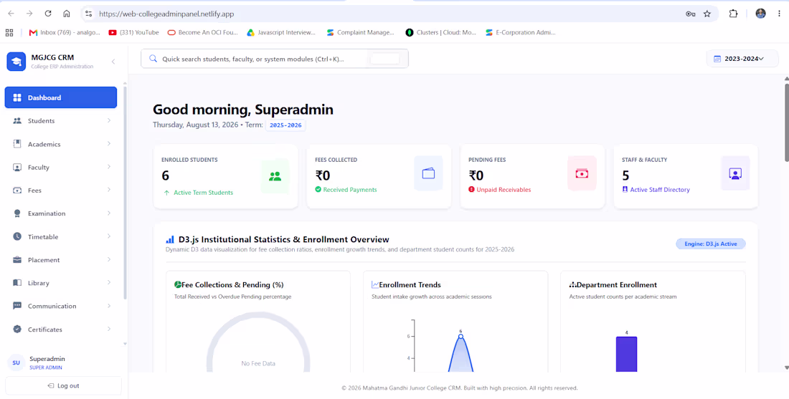Image resolution: width=789 pixels, height=399 pixels.
Task: Click the Fees Collected wallet icon
Action: (x=428, y=173)
